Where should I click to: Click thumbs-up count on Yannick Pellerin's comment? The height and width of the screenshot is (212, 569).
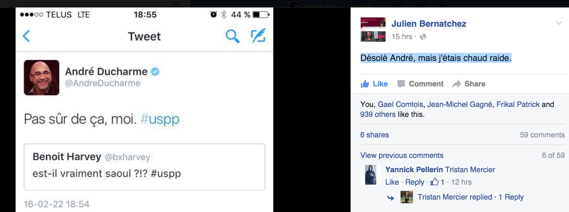(x=437, y=182)
